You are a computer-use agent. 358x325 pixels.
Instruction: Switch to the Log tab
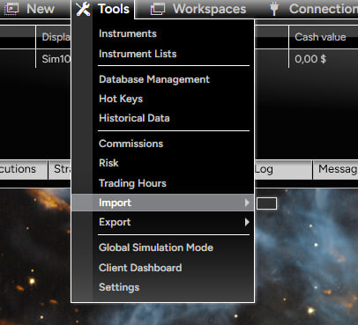tap(283, 169)
